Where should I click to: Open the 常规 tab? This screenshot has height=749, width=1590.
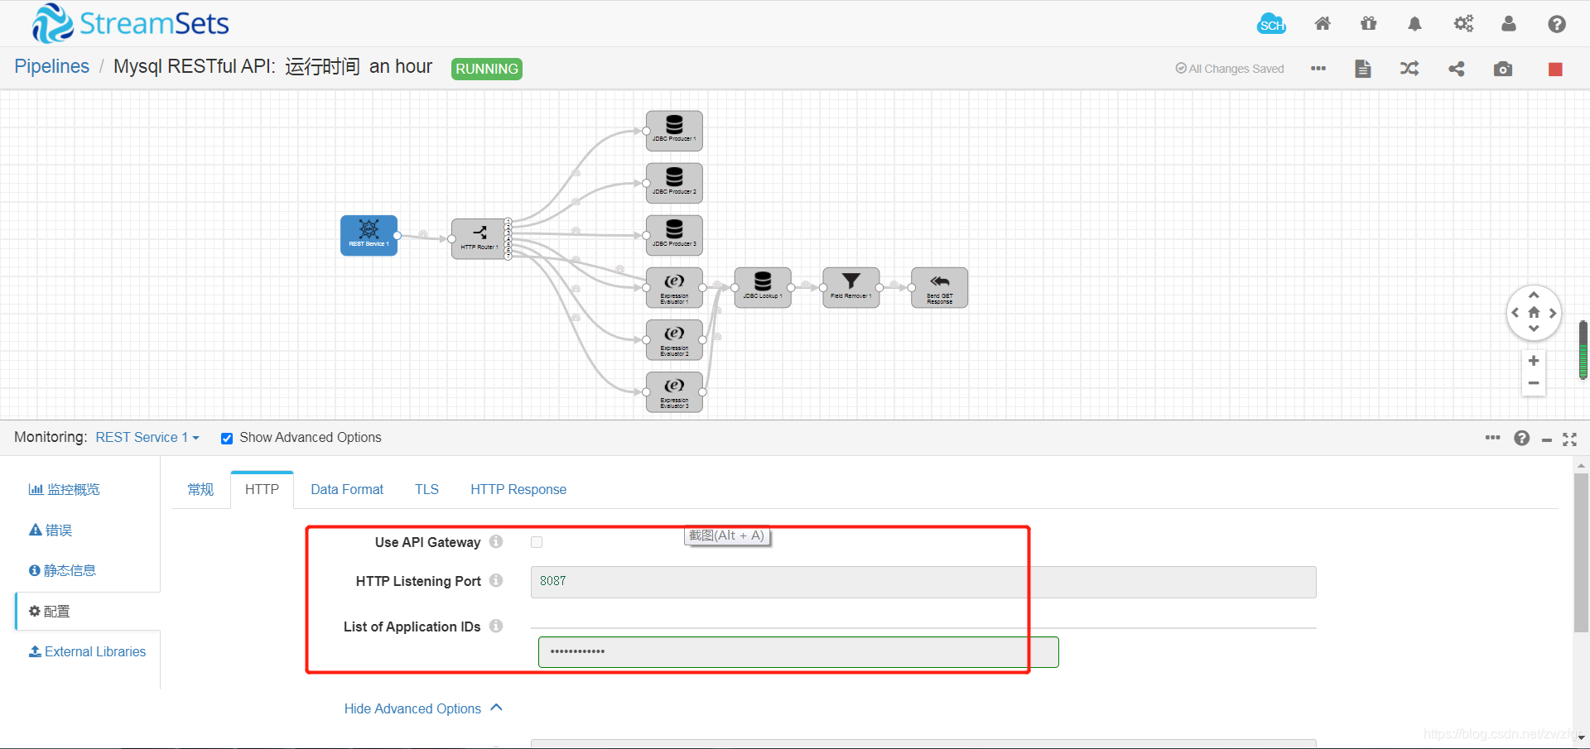[200, 489]
